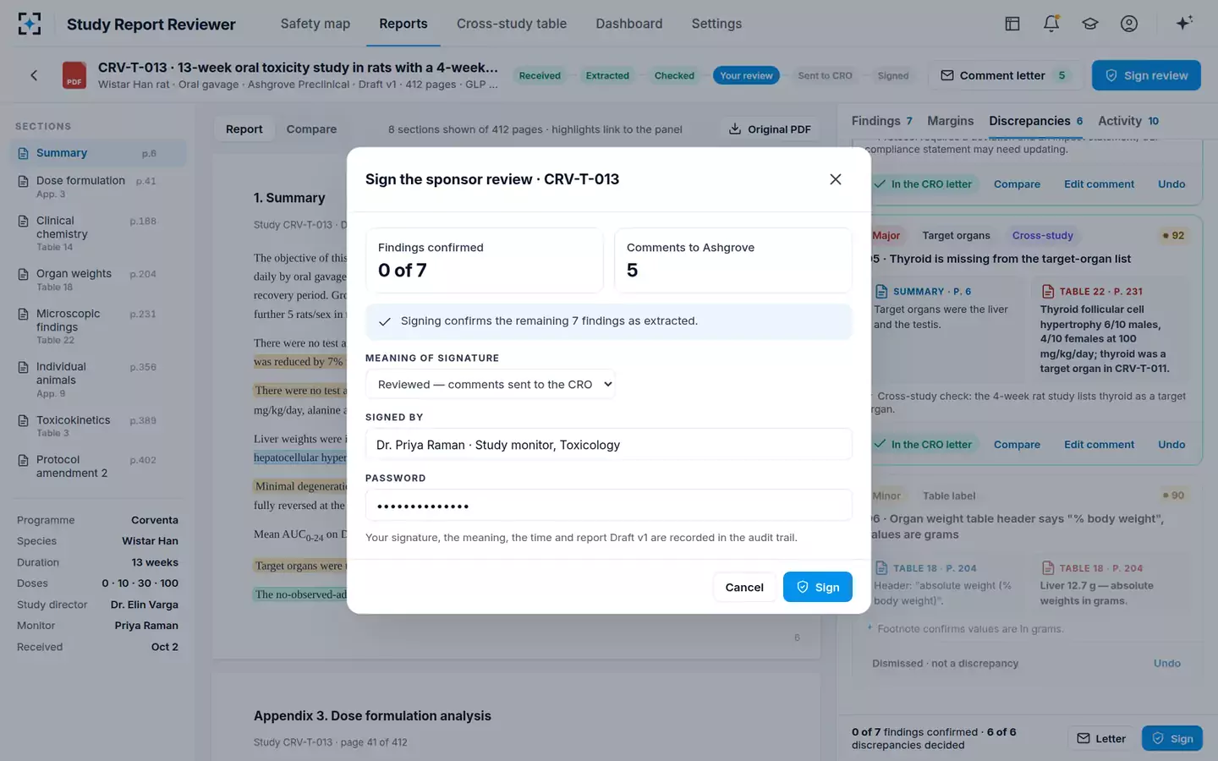Click Compare on the thyroid discrepancy

click(1017, 444)
